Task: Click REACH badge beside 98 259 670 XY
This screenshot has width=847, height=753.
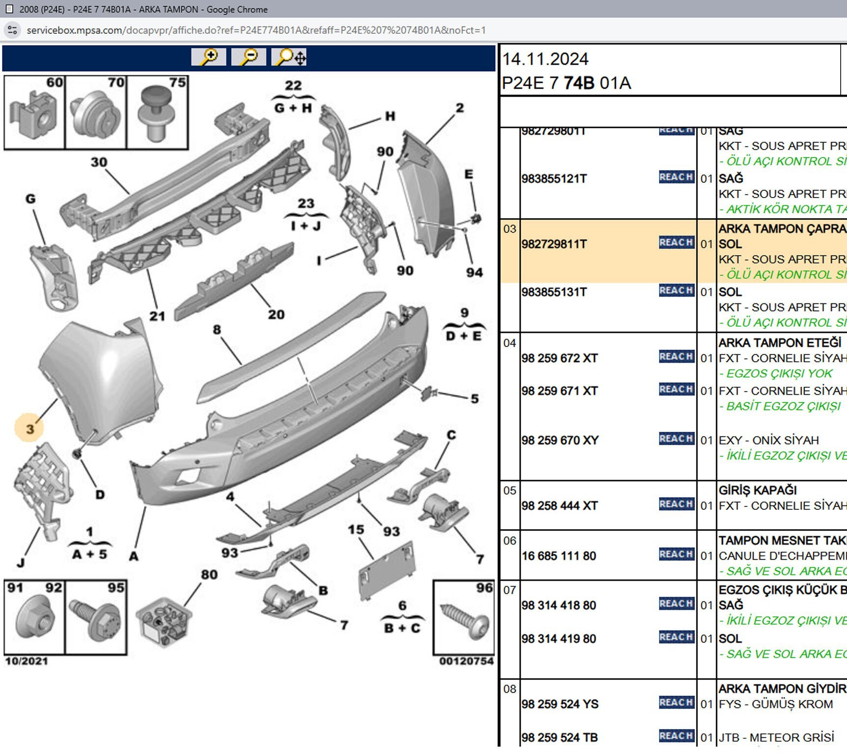Action: [676, 439]
